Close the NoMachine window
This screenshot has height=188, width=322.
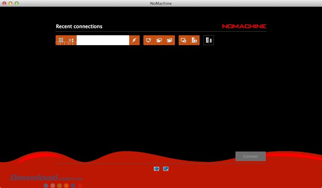4,3
